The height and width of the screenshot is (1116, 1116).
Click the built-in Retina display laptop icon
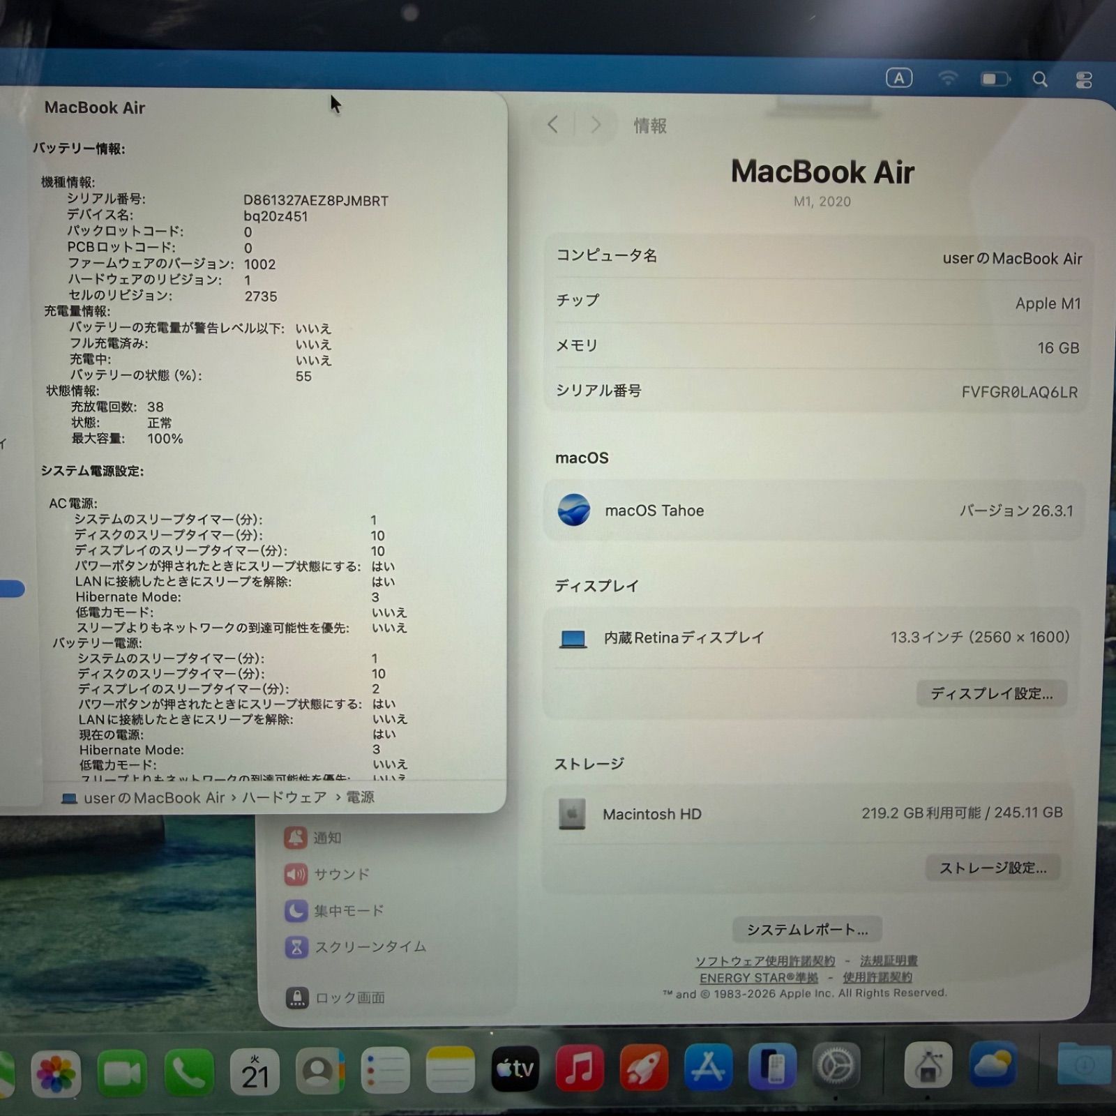point(573,638)
